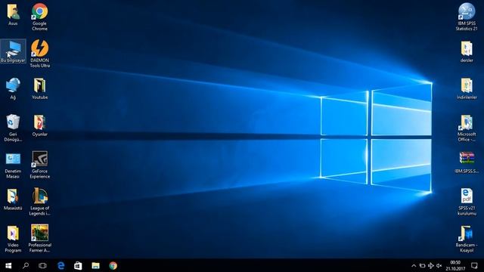Open the Video Program folder
This screenshot has height=272, width=484.
13,239
